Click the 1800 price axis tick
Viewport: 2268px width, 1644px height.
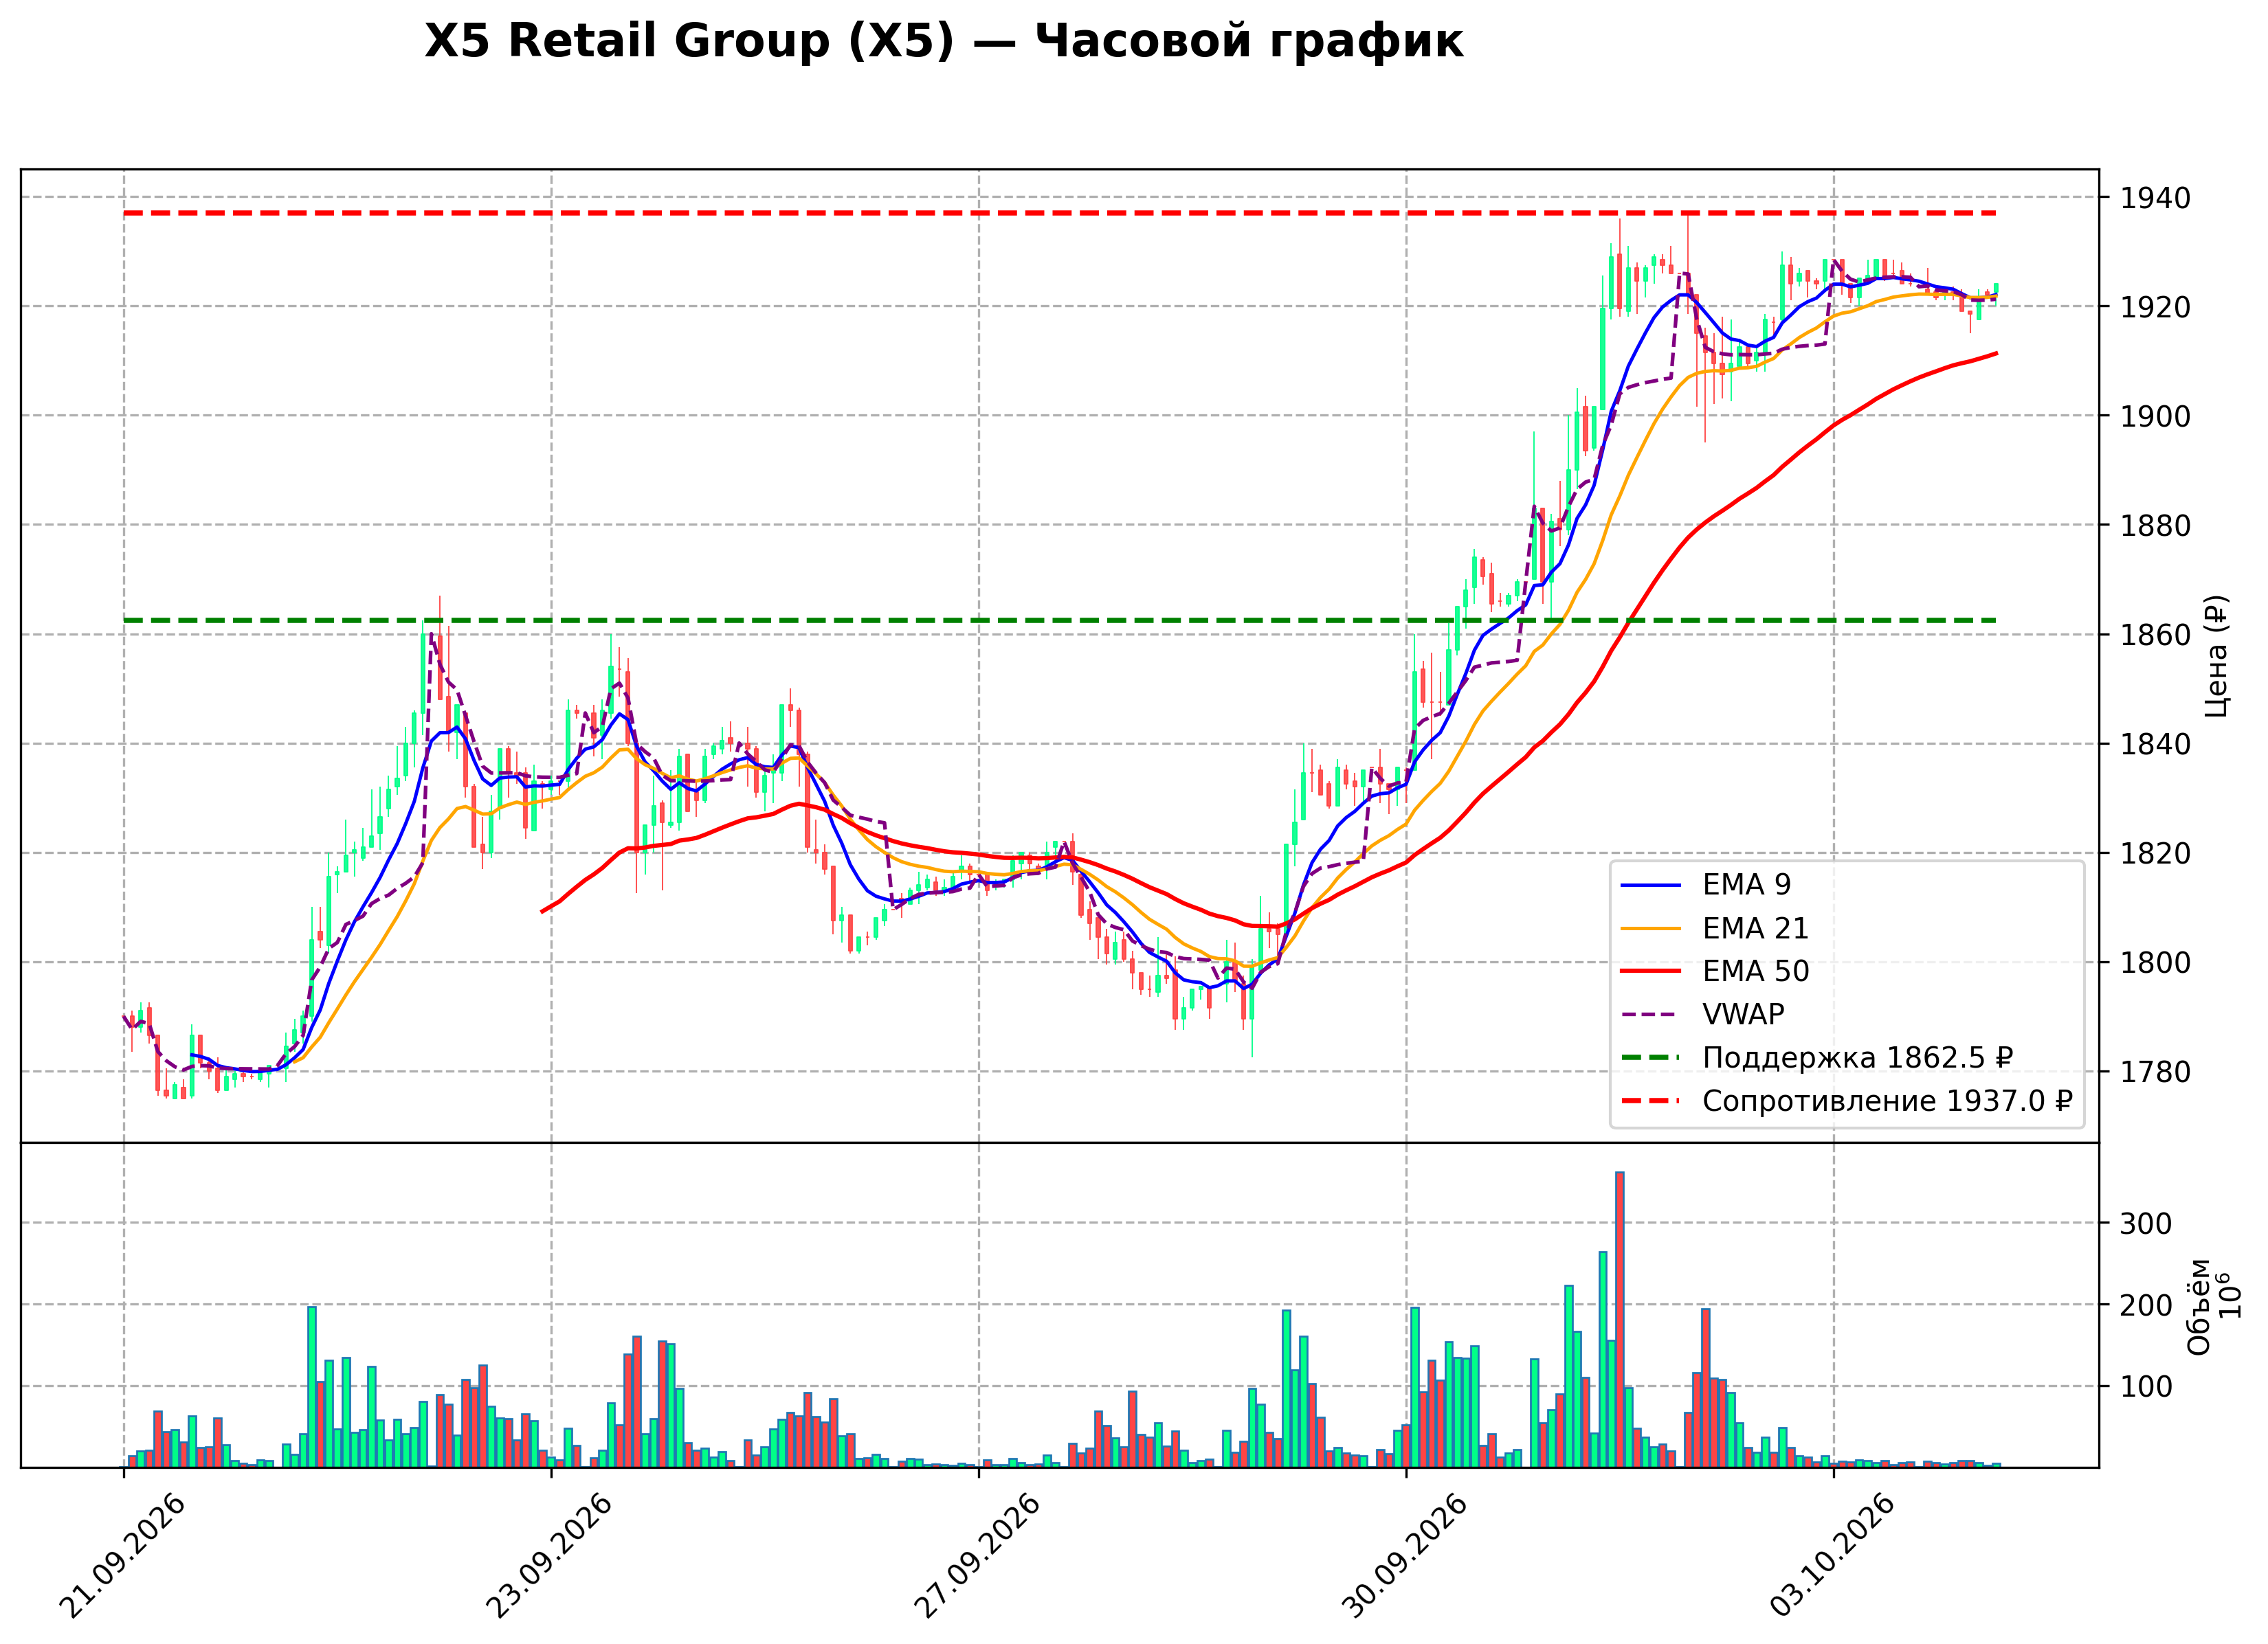2156,962
